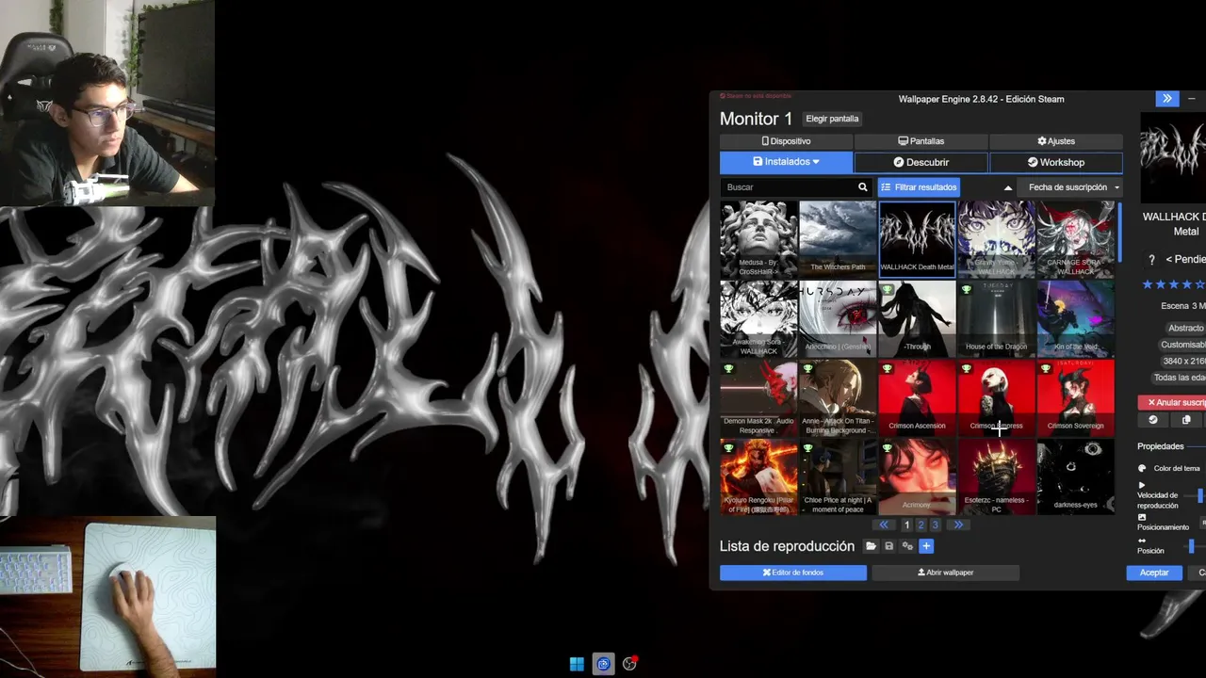
Task: Click the Acrimony trophy badge
Action: [x=887, y=448]
